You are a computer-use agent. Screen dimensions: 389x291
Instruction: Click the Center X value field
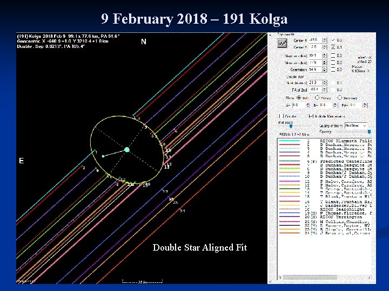click(x=316, y=40)
